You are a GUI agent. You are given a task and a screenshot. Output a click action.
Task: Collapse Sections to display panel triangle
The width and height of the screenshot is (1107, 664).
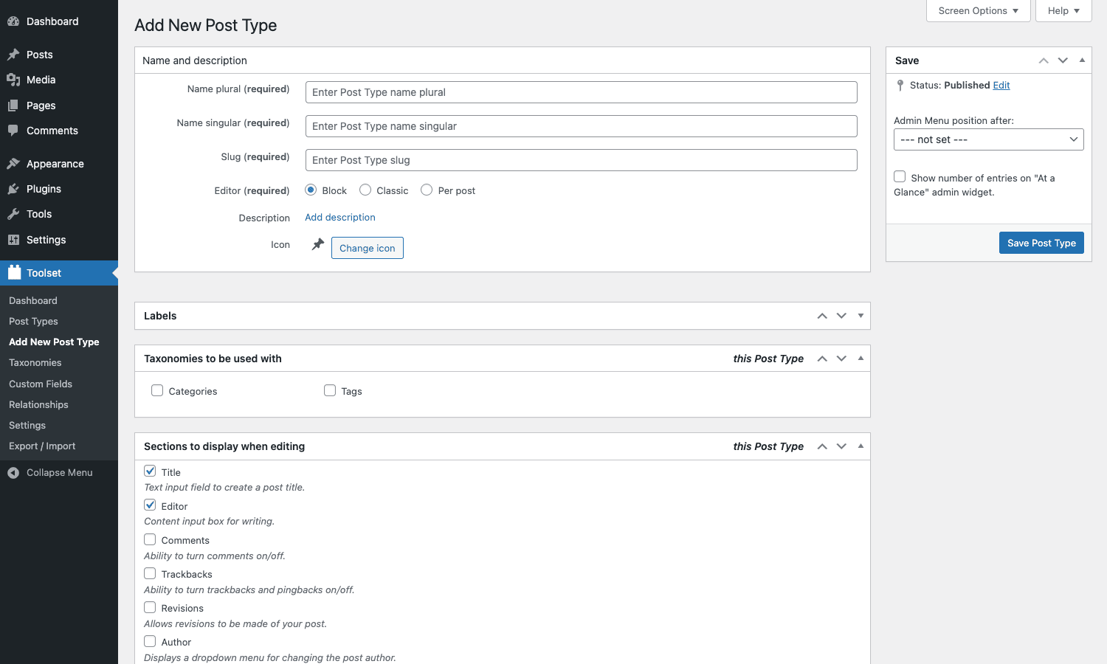point(861,446)
